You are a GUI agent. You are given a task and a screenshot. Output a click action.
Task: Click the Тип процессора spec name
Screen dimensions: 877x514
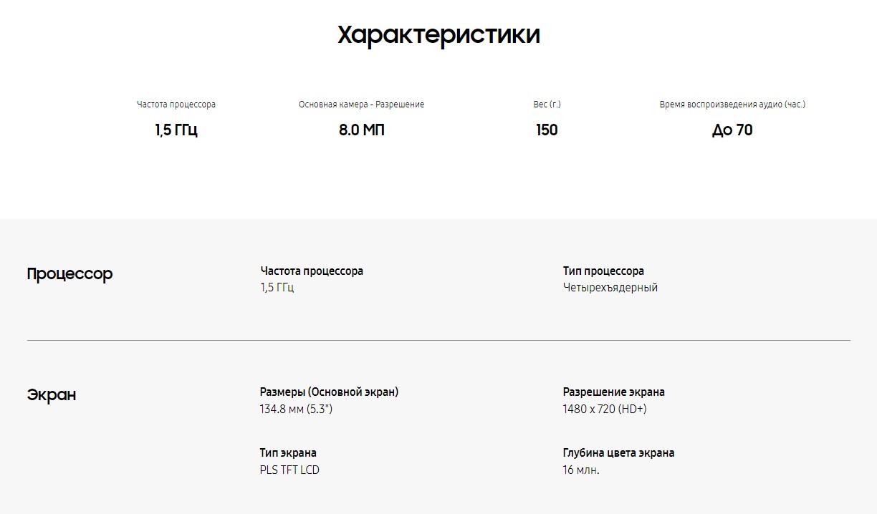[603, 271]
